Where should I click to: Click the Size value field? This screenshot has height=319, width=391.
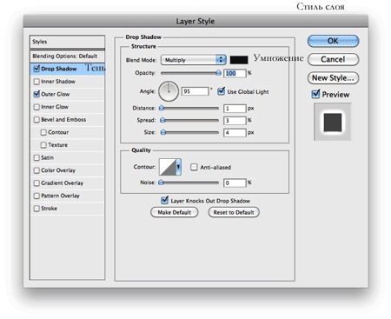click(x=235, y=133)
